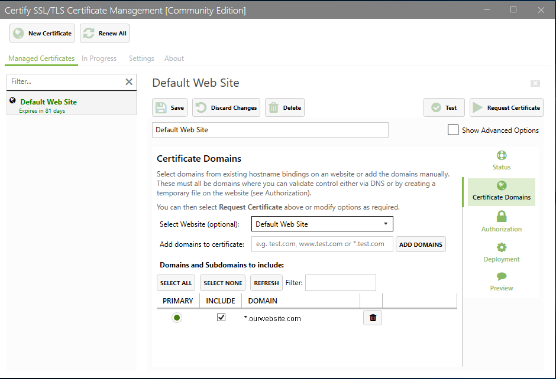Minimize the Certify window
The image size is (556, 379).
point(486,10)
